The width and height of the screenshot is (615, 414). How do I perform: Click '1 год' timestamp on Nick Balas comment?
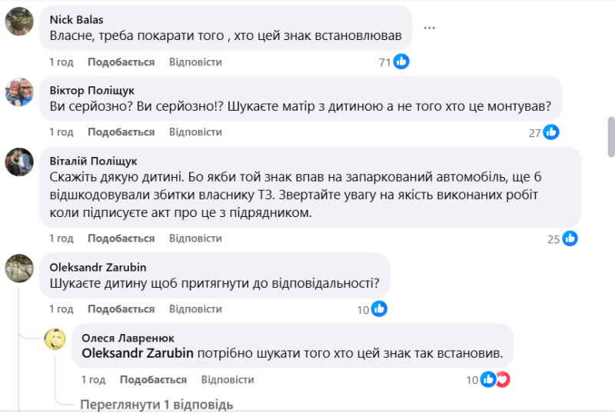(x=61, y=62)
